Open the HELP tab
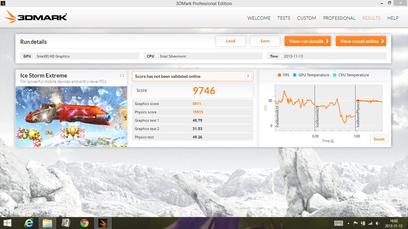 (393, 18)
